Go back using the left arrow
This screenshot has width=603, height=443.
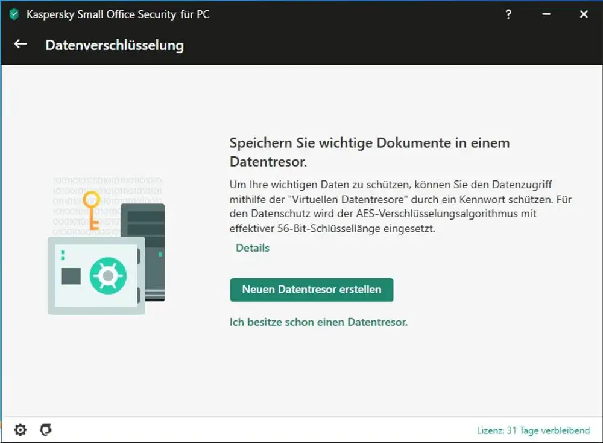(x=21, y=44)
